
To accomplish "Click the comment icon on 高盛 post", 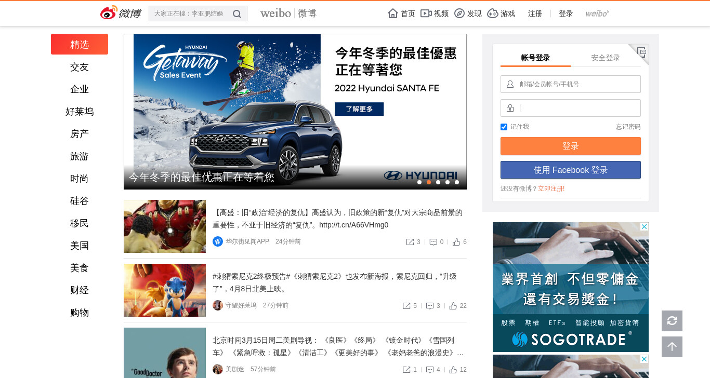I will click(433, 242).
